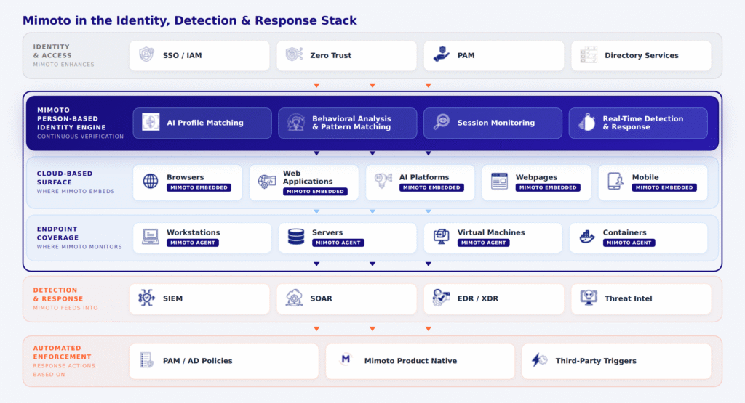Click the Browsers globe icon
745x403 pixels.
click(151, 182)
